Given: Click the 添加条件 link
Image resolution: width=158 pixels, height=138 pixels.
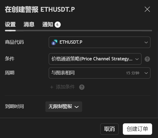Looking at the screenshot, I should point(65,87).
